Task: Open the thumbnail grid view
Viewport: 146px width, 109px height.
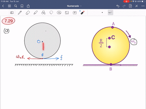Action: click(9, 6)
